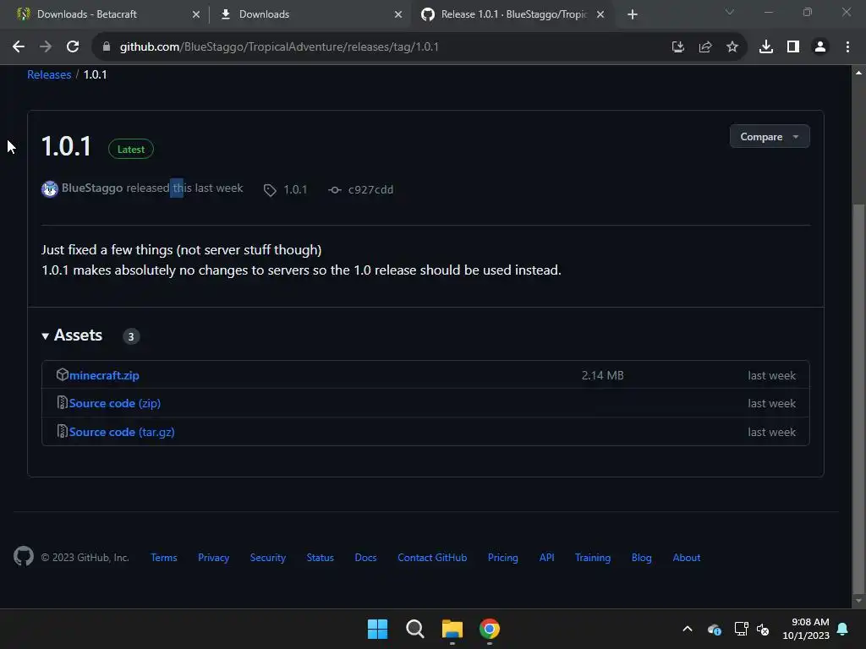Click OneDrive cloud tray icon

click(714, 629)
